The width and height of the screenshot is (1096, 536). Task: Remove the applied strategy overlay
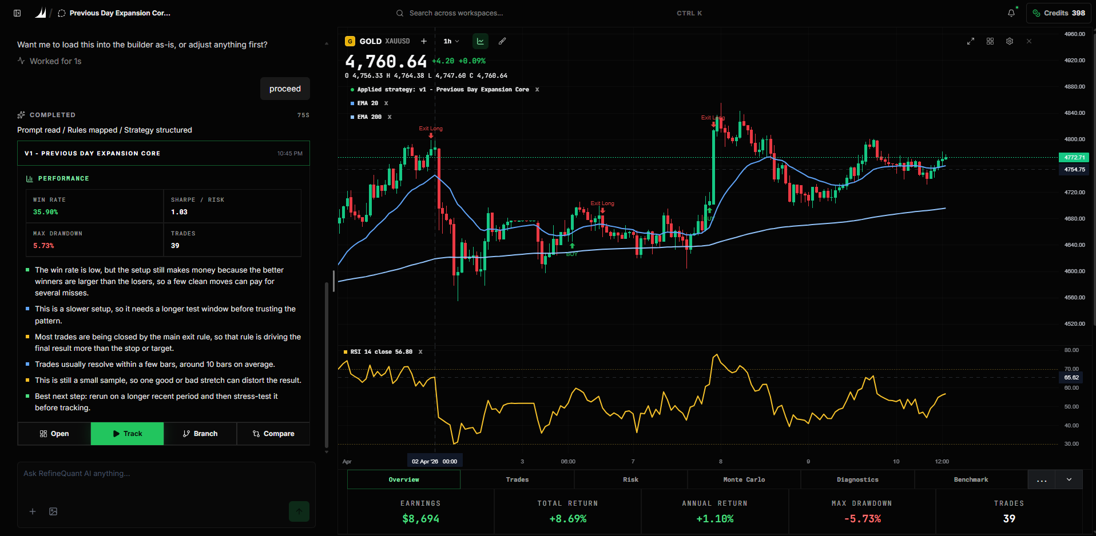click(x=537, y=90)
